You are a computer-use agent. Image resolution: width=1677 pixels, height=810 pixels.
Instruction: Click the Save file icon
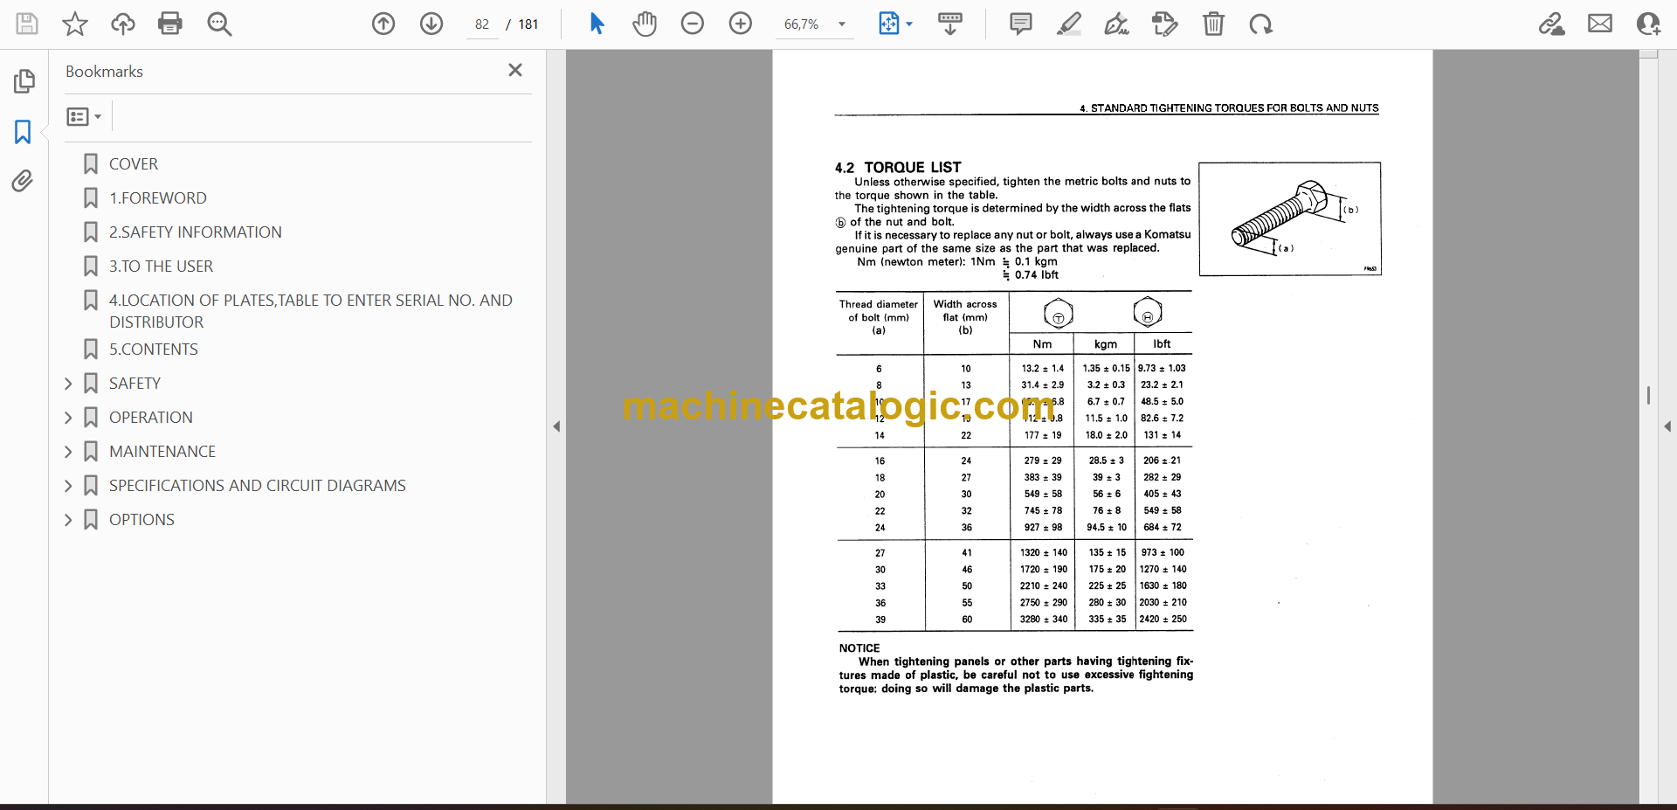pyautogui.click(x=27, y=24)
